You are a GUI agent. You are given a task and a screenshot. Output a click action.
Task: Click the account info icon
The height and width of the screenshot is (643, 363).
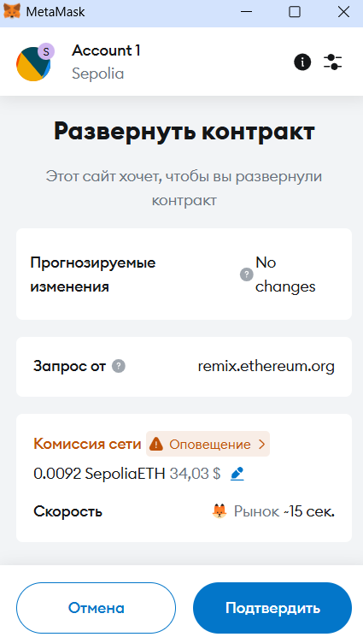click(x=302, y=62)
